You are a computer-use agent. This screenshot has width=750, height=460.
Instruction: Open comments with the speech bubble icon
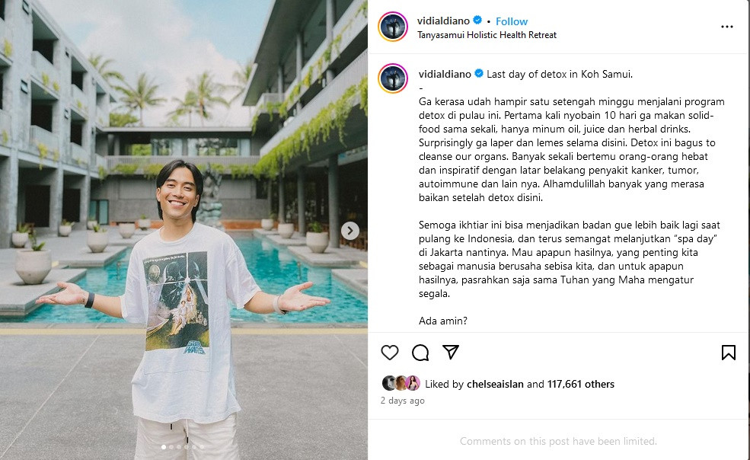(x=420, y=353)
